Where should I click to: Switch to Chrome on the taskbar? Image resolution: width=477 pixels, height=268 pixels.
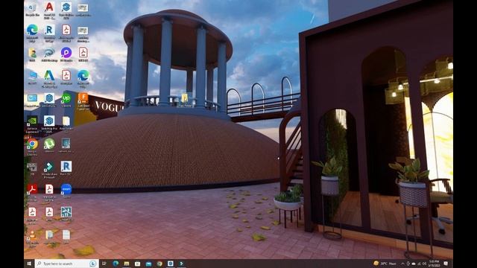tap(159, 264)
